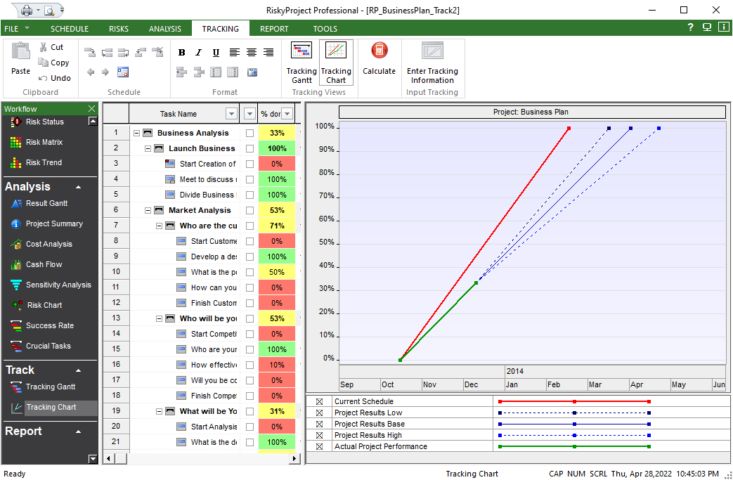
Task: Select row number 10 header in the table
Action: coord(116,271)
